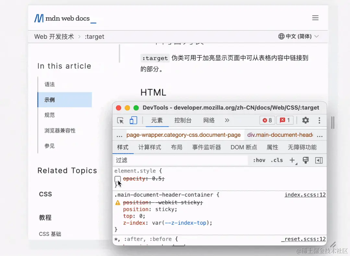
Task: Click the --z-index-top variable link
Action: pyautogui.click(x=185, y=223)
